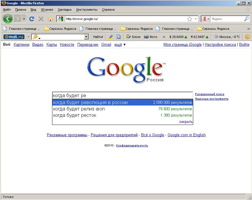Open the 'Расширенный поиск' link
Viewport: 252px width, 200px height.
209,94
